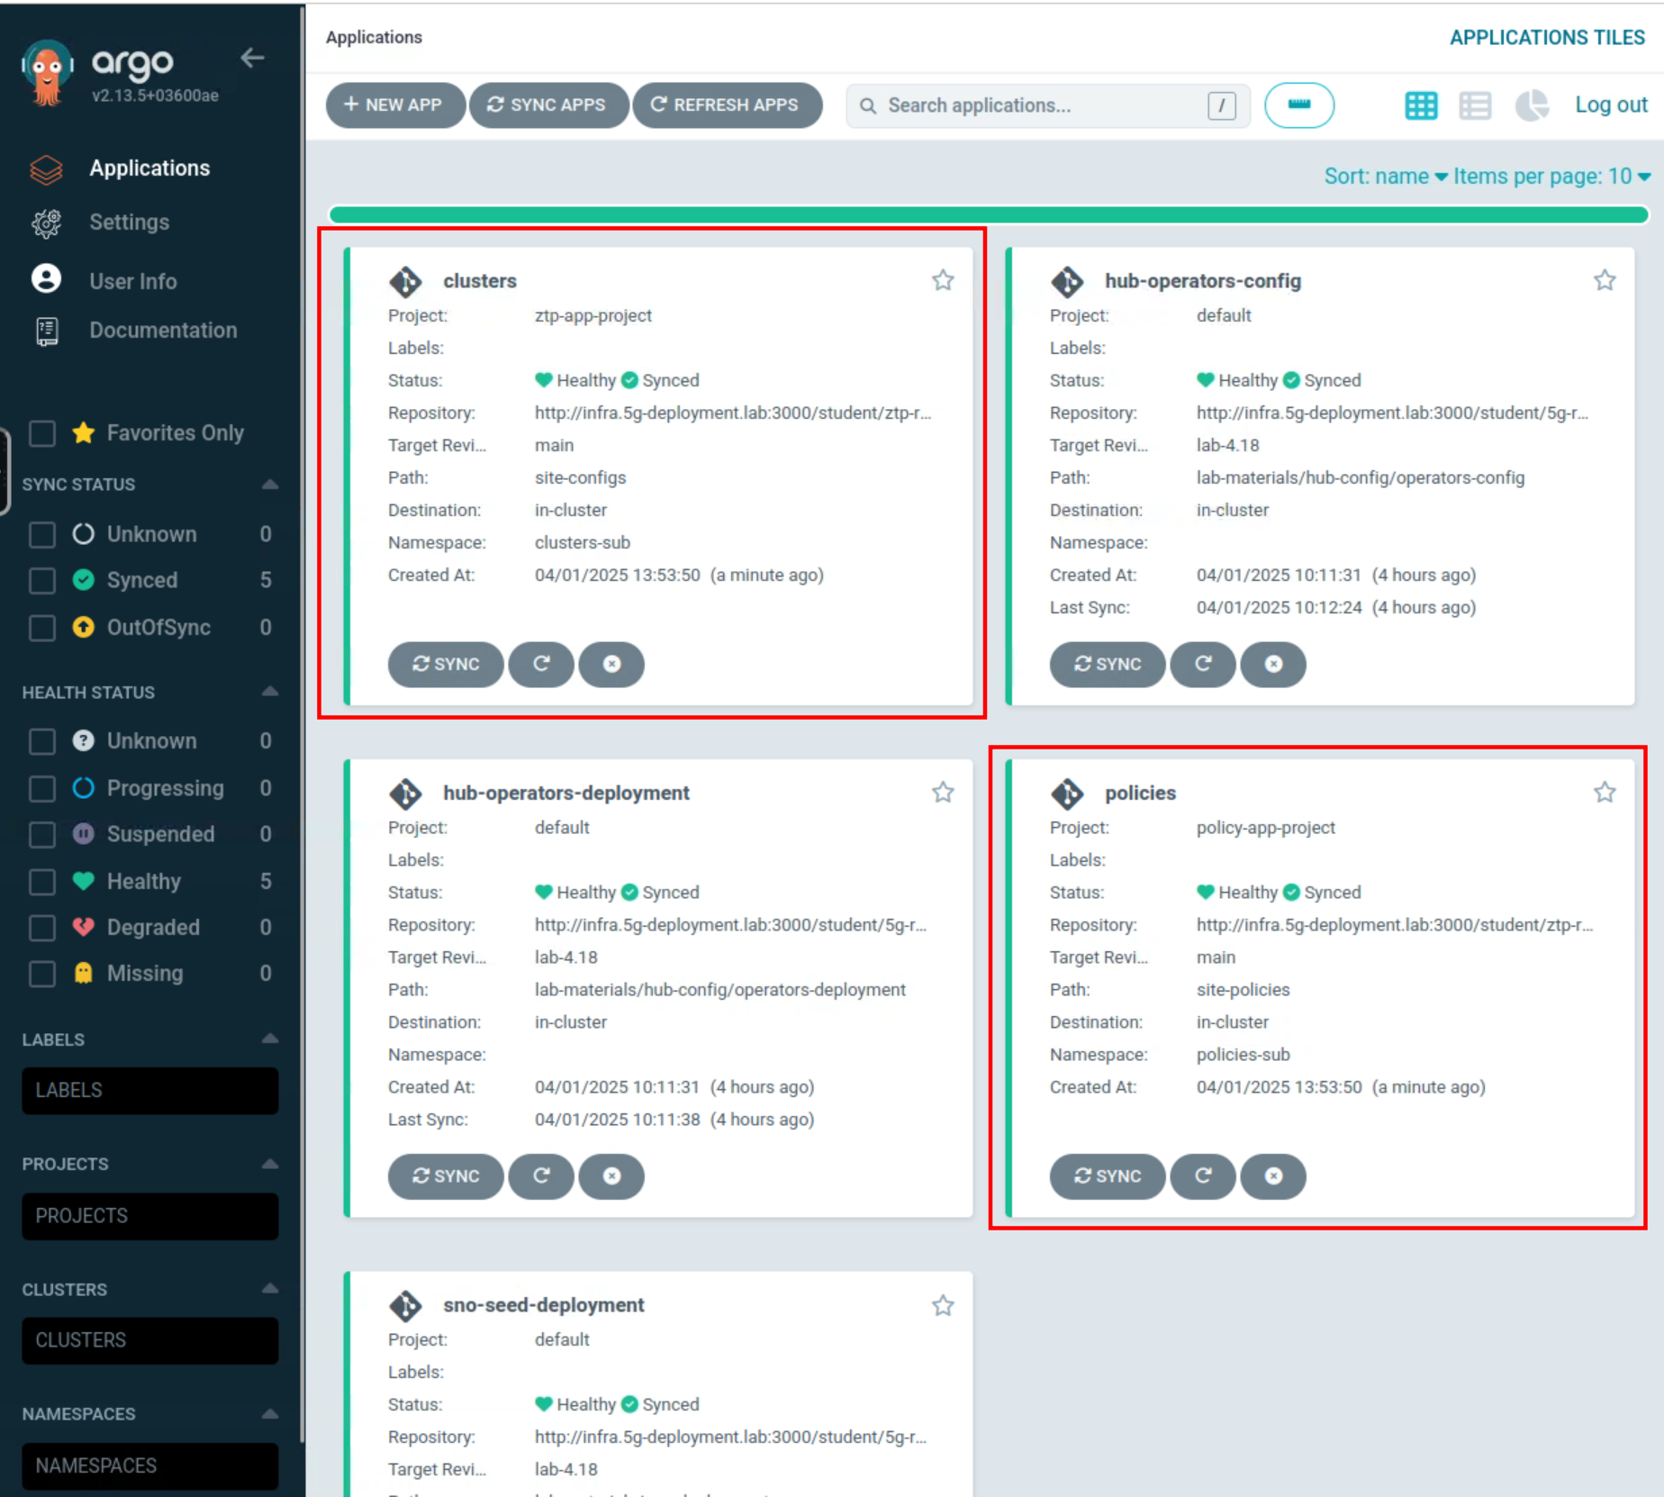Screen dimensions: 1664x1497
Task: Refresh the hub-operators-deployment application
Action: 541,1175
